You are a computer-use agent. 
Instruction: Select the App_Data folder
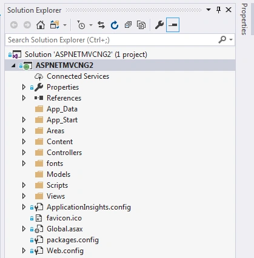click(62, 109)
